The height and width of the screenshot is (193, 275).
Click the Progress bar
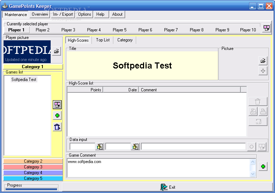(31, 189)
